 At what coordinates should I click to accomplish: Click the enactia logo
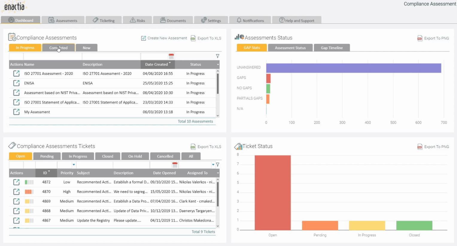pos(14,7)
